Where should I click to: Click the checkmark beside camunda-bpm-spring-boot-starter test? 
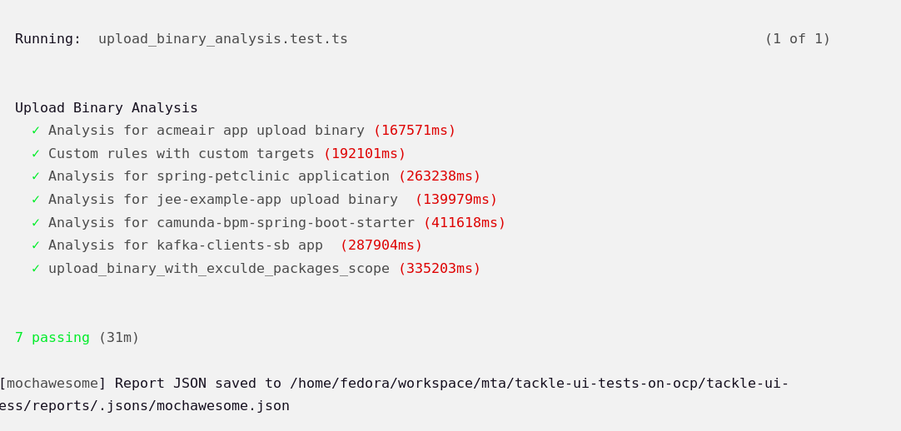tap(36, 223)
